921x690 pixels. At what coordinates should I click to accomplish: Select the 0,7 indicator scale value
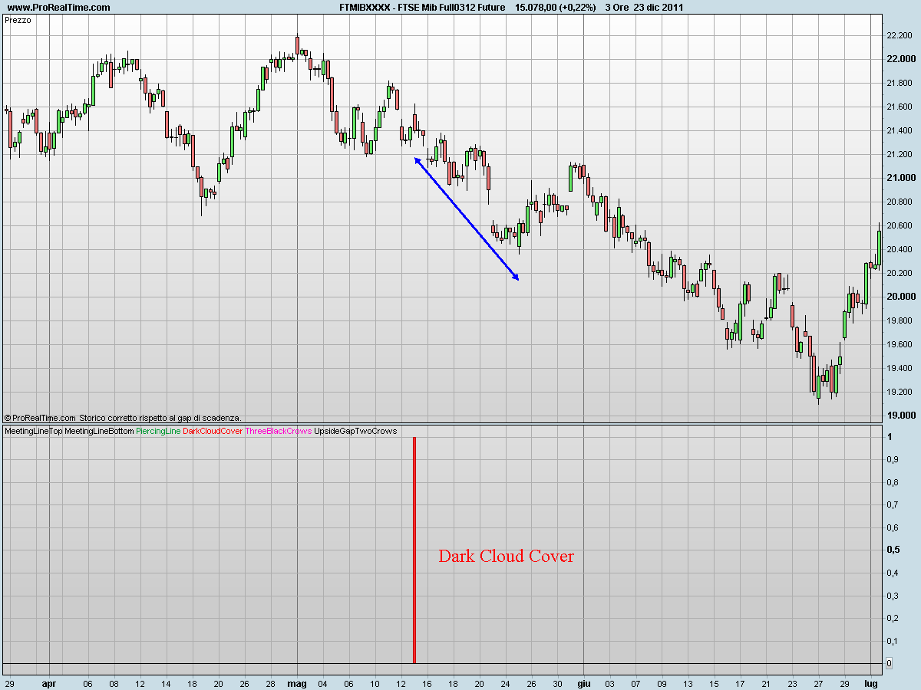pos(892,504)
